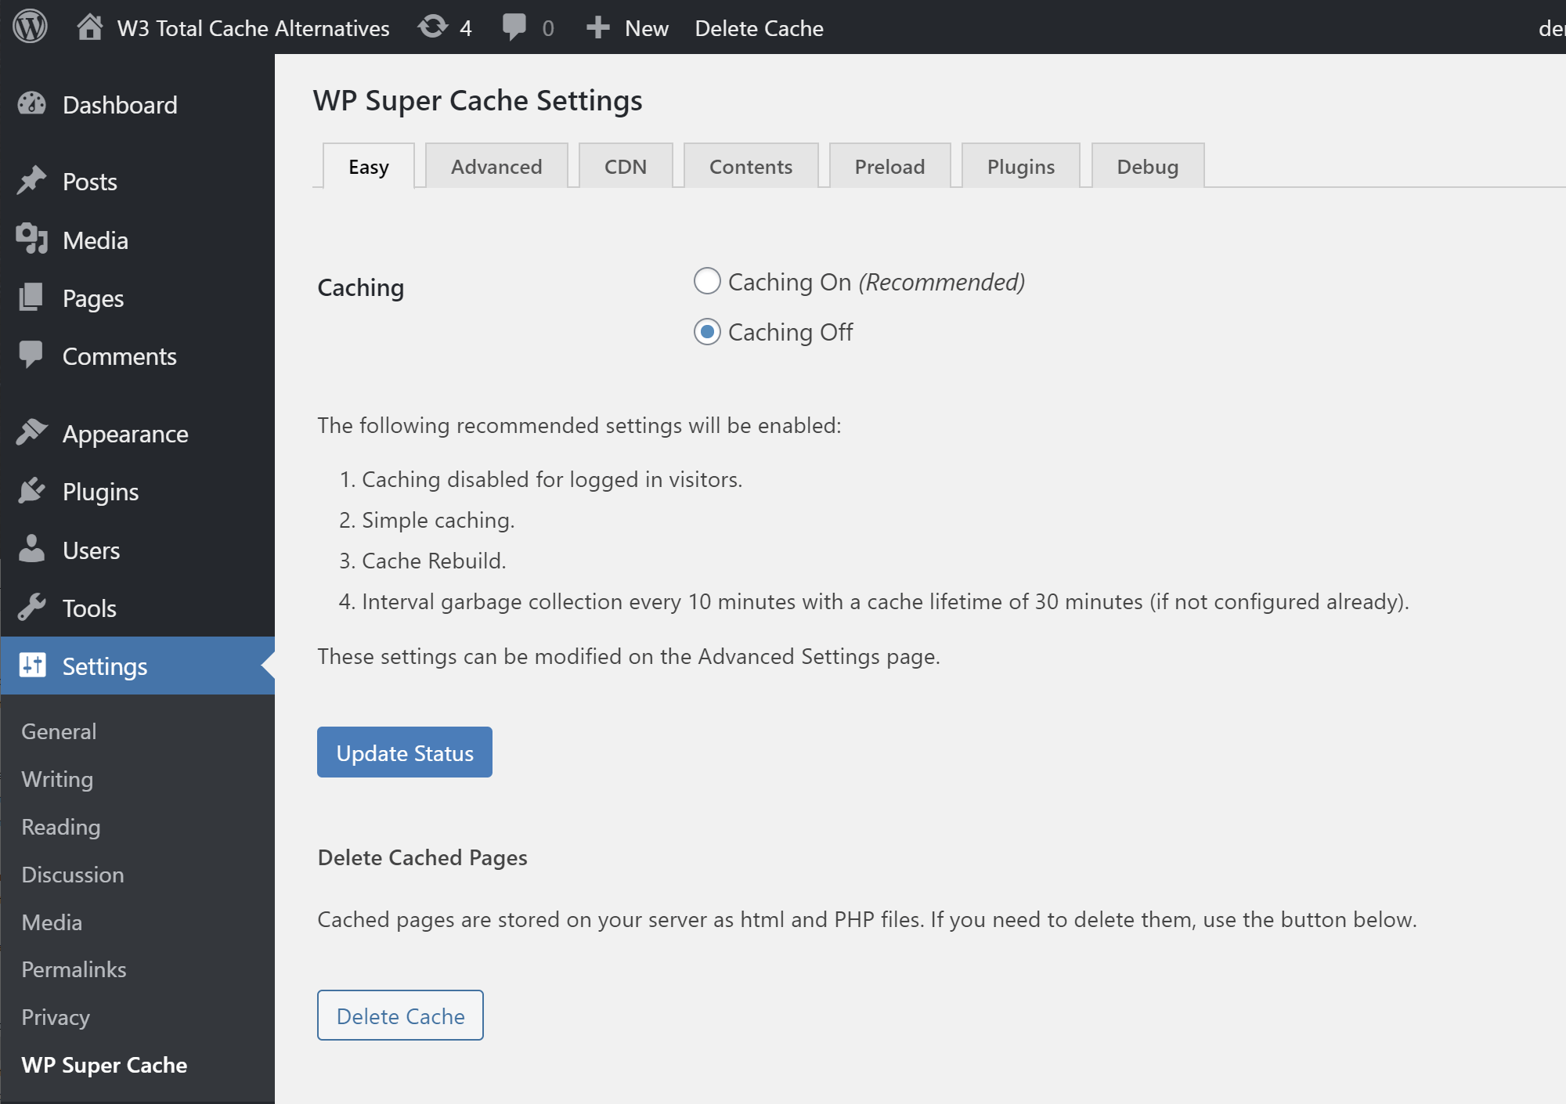Screen dimensions: 1566x1104
Task: Switch to the Advanced settings tab
Action: (x=495, y=165)
